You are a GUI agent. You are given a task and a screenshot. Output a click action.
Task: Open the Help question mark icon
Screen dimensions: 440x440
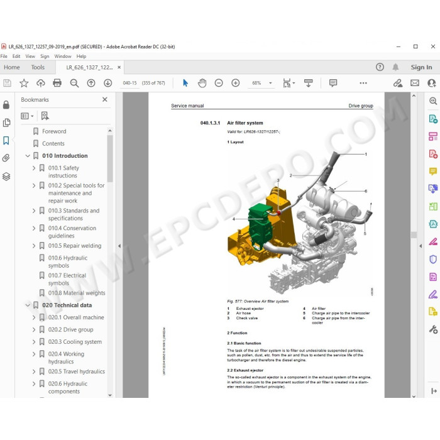pyautogui.click(x=380, y=67)
